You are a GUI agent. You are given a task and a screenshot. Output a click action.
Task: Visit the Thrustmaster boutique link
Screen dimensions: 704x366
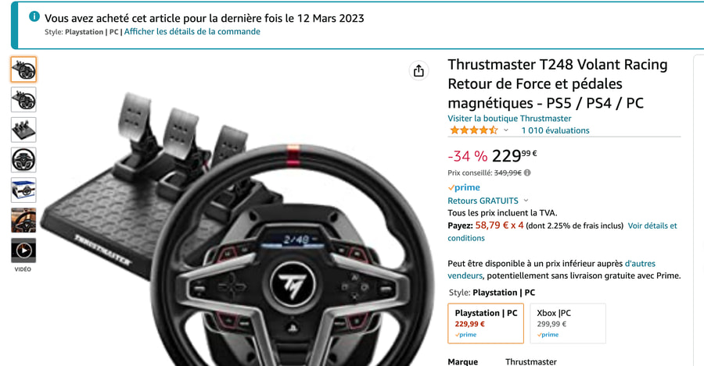(x=509, y=119)
